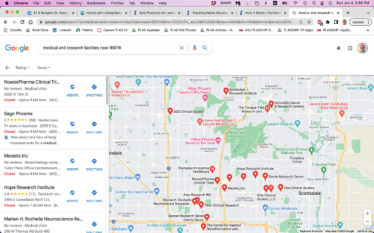Open the Google account avatar
The image size is (374, 233).
click(x=362, y=48)
